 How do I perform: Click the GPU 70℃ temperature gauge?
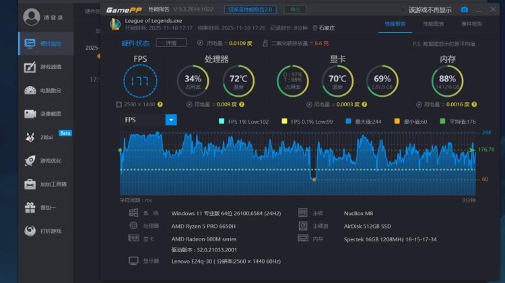tap(337, 81)
